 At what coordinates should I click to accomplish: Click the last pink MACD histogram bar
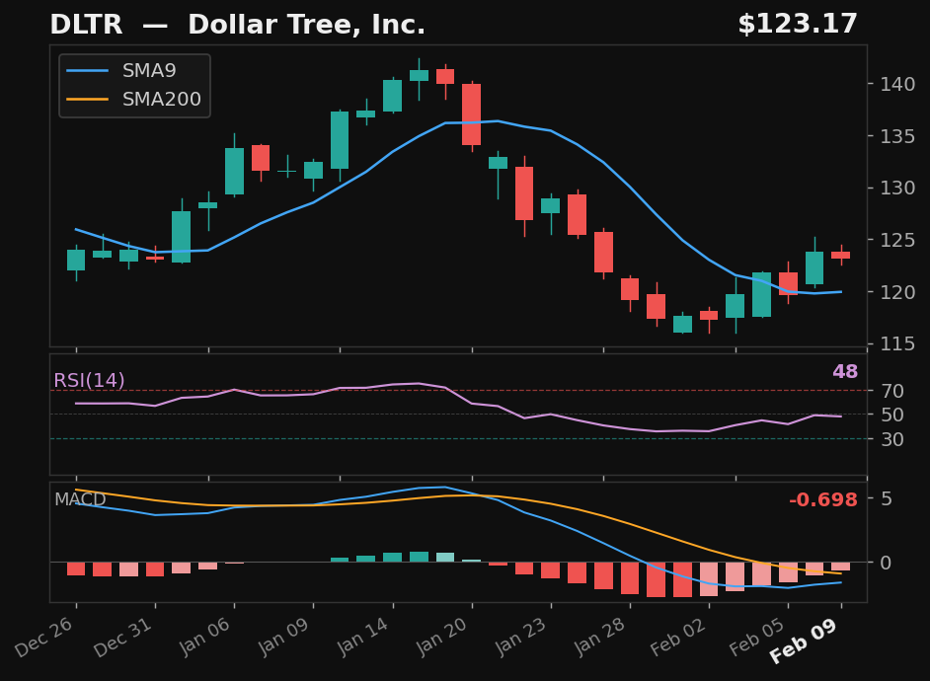840,567
